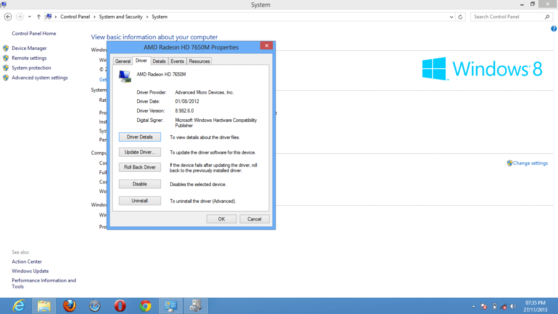558x314 pixels.
Task: Uninstall the driver
Action: 140,201
